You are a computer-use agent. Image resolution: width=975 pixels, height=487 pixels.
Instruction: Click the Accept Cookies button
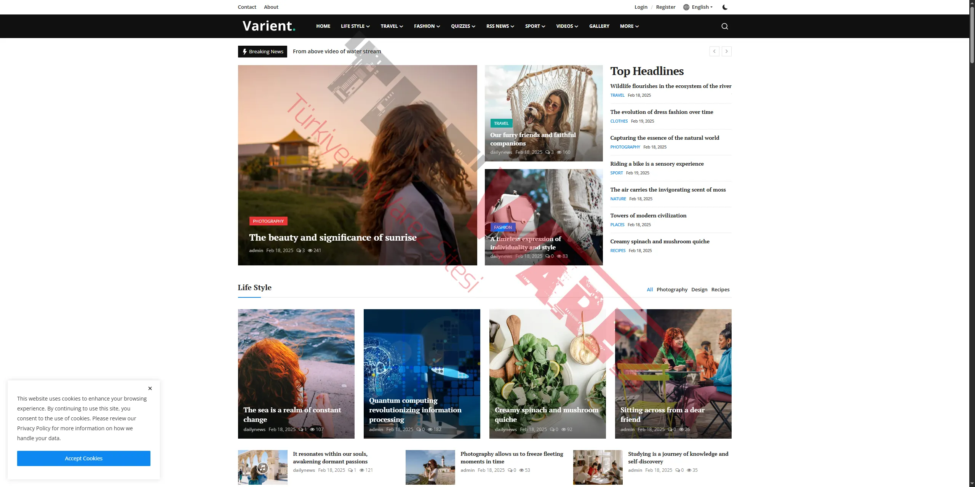click(83, 458)
